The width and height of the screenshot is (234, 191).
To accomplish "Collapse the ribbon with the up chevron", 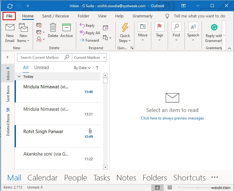I will pos(230,48).
